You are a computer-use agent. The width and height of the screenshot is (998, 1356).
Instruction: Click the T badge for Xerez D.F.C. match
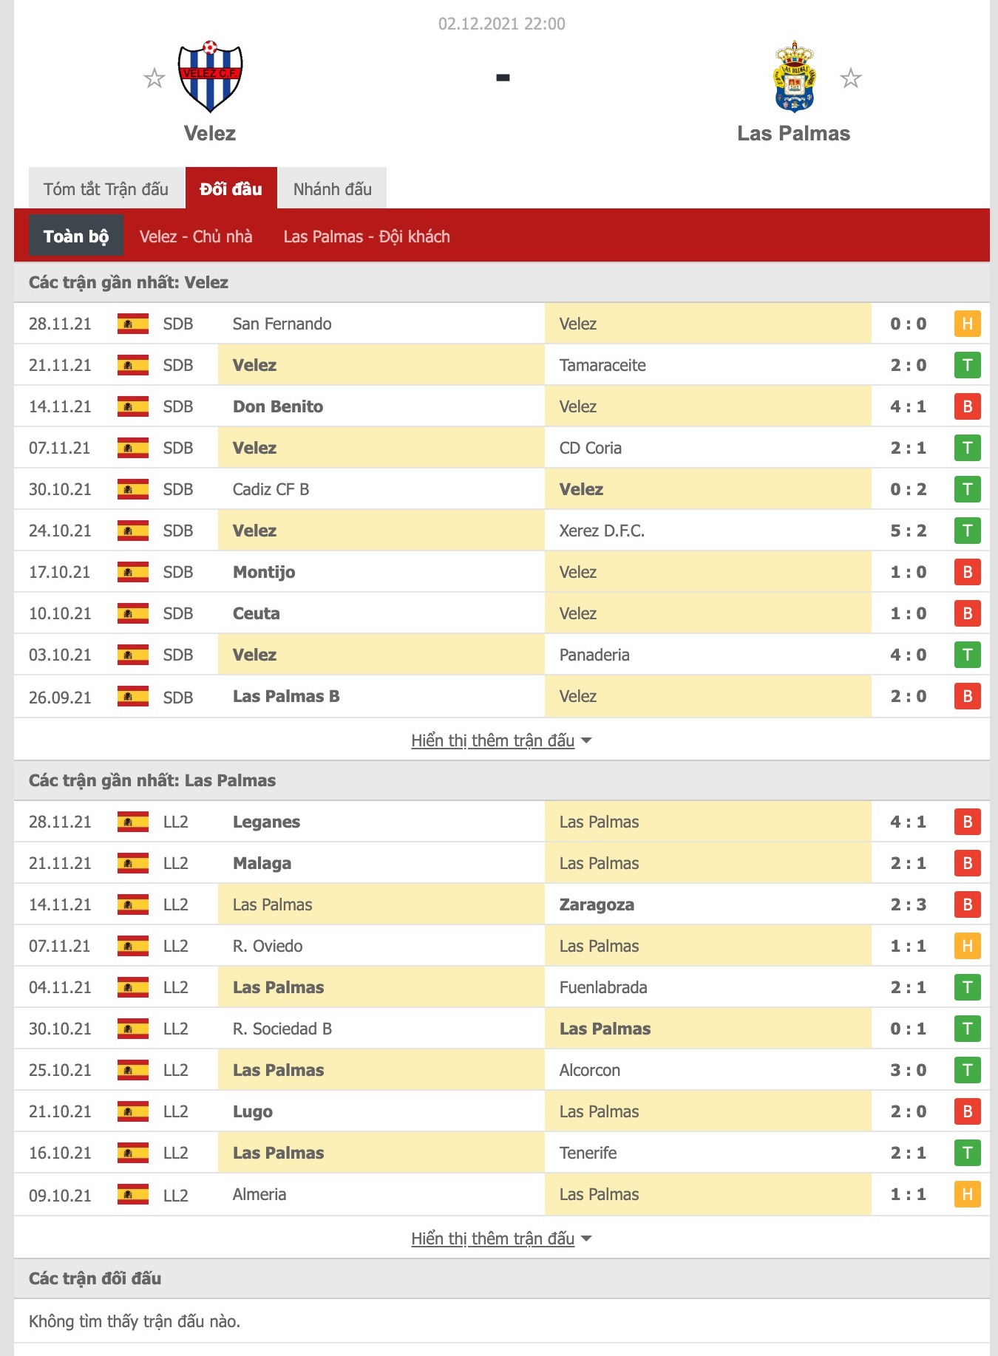pyautogui.click(x=967, y=531)
